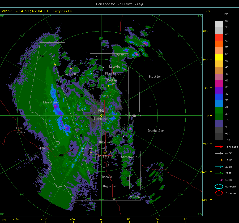The image size is (239, 223).
Task: Click the ThreeHills town label
Action: pyautogui.click(x=133, y=116)
